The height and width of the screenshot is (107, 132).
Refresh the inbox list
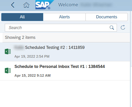tap(123, 28)
